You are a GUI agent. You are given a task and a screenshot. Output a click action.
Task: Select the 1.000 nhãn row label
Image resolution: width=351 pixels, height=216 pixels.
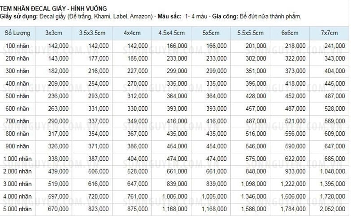(18, 159)
